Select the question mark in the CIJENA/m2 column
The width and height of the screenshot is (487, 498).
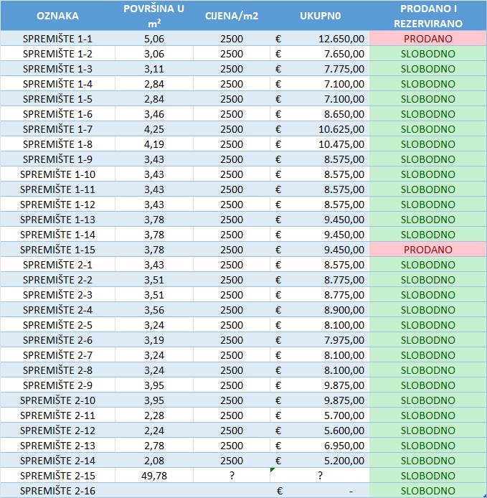pos(232,476)
